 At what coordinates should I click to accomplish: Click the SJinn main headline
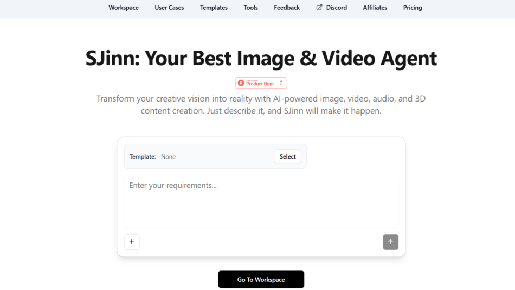click(261, 58)
